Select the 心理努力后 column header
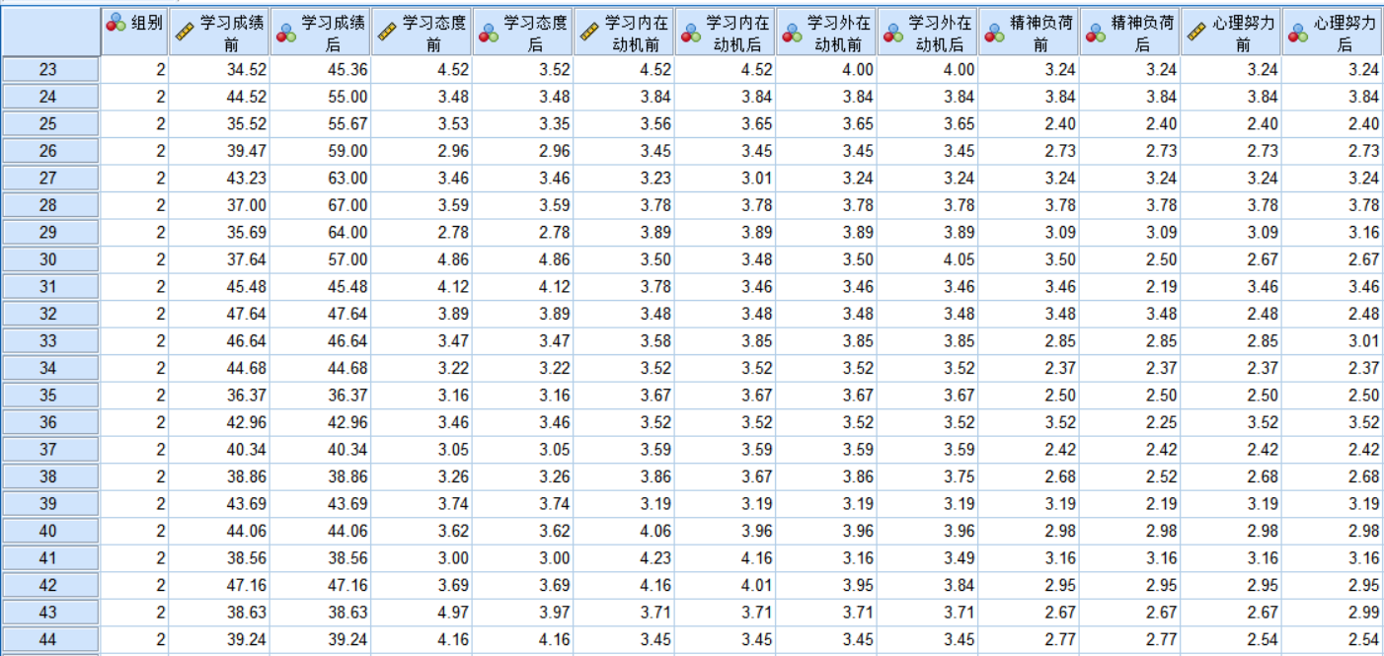 coord(1333,33)
